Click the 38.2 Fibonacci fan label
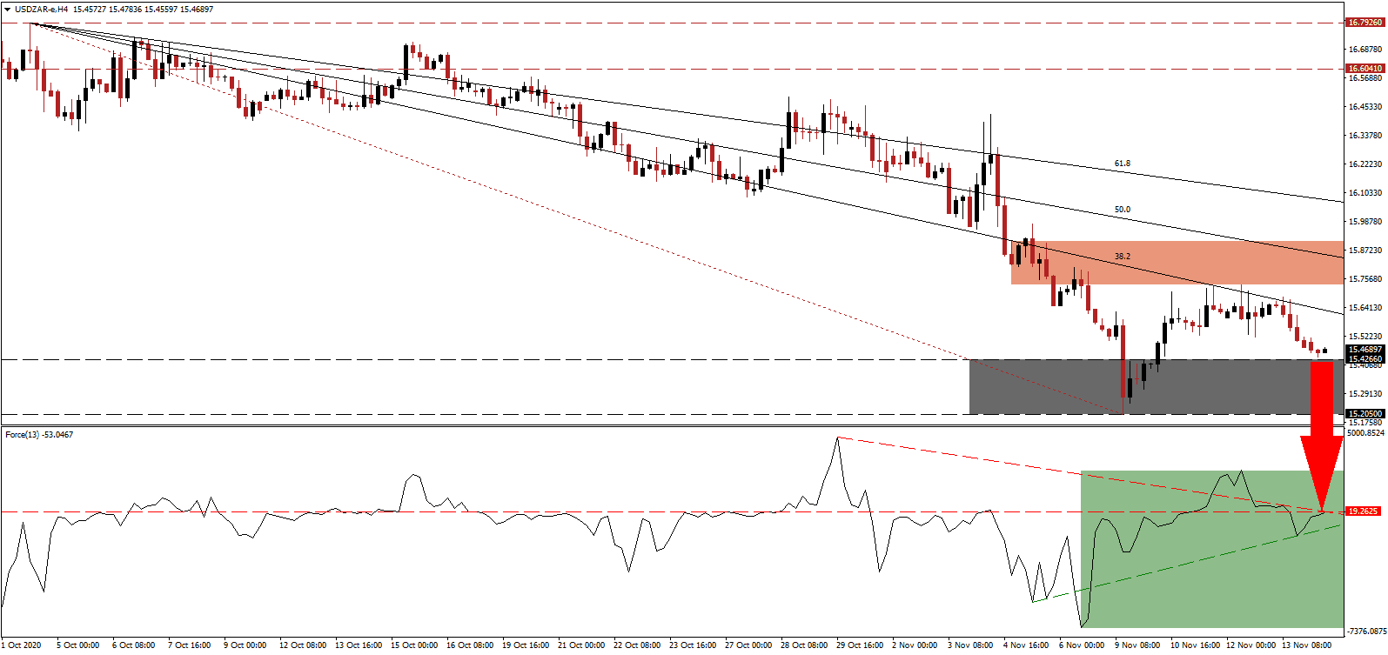Viewport: 1388px width, 655px height. 1123,257
